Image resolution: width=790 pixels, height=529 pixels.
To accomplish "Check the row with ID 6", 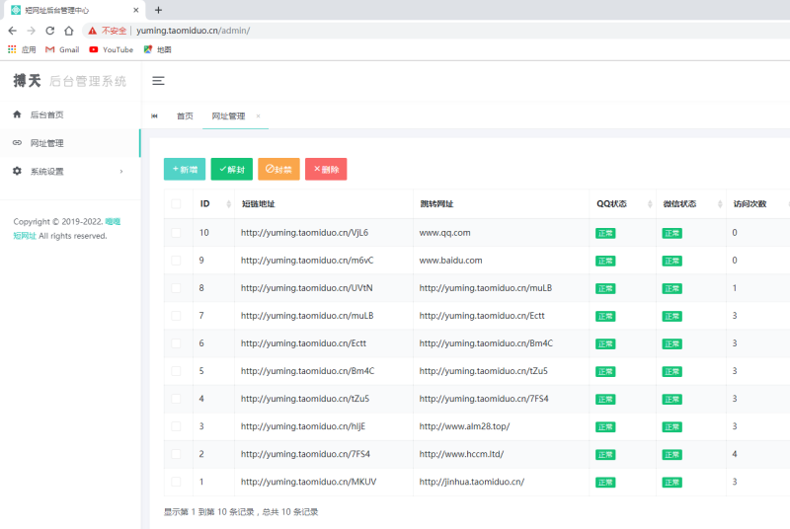I will coord(176,343).
